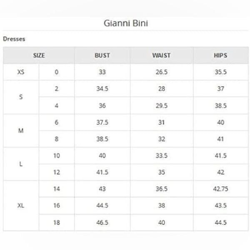Select the M size label cell

tap(21, 130)
